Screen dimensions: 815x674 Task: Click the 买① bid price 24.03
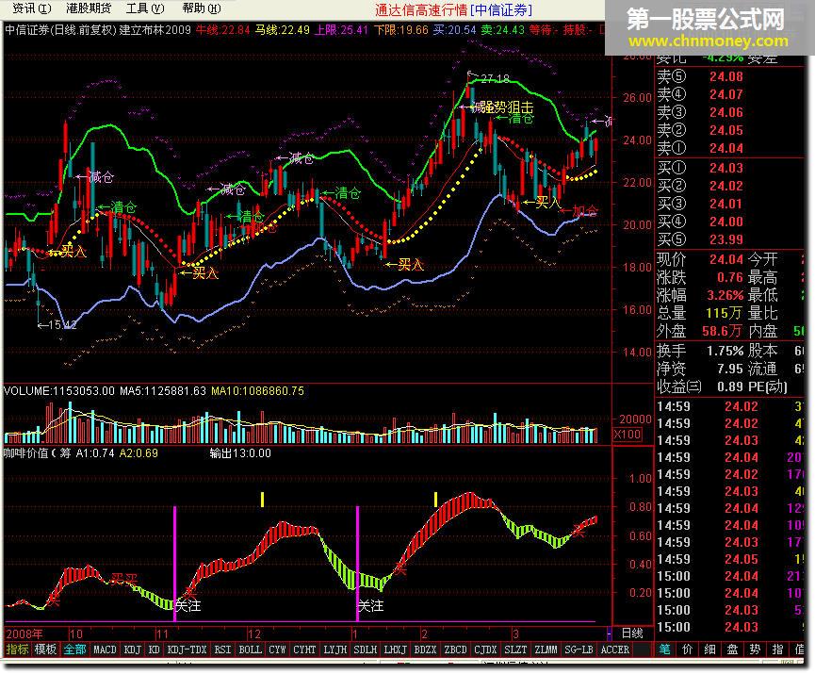pyautogui.click(x=726, y=168)
